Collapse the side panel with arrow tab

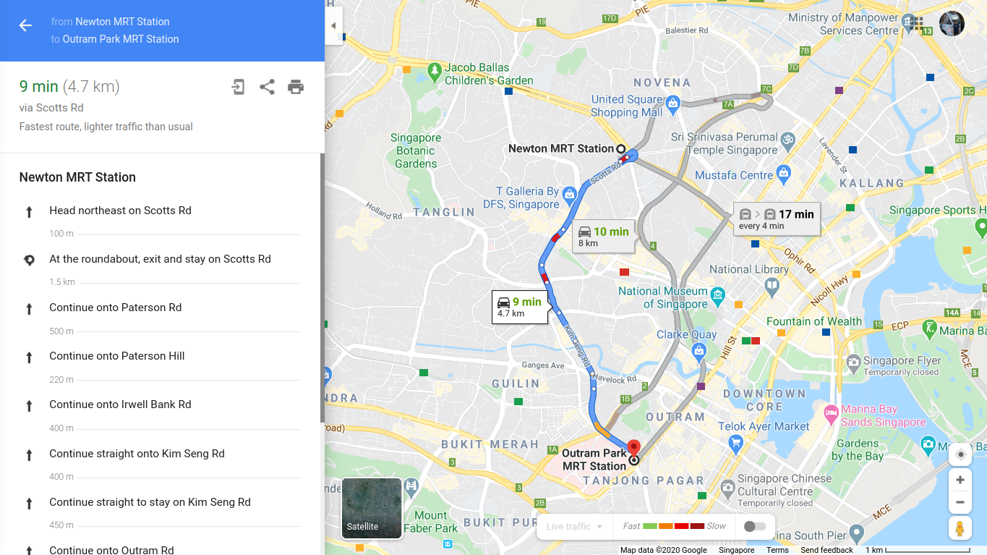(x=333, y=25)
